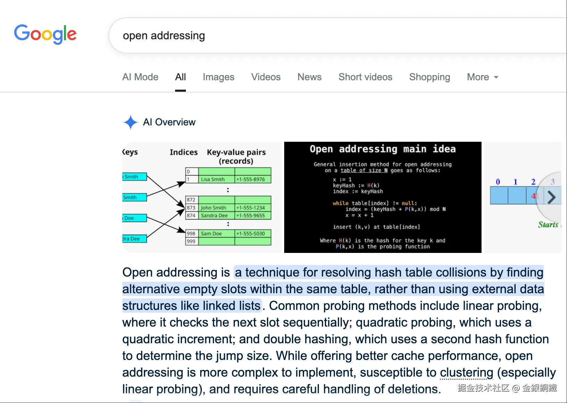Image resolution: width=567 pixels, height=403 pixels.
Task: Click the underlined "clustering" term
Action: pos(467,372)
